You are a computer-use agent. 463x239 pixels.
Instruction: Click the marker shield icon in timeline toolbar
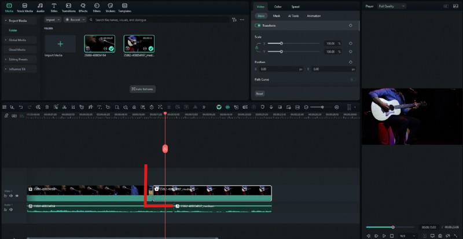point(263,107)
